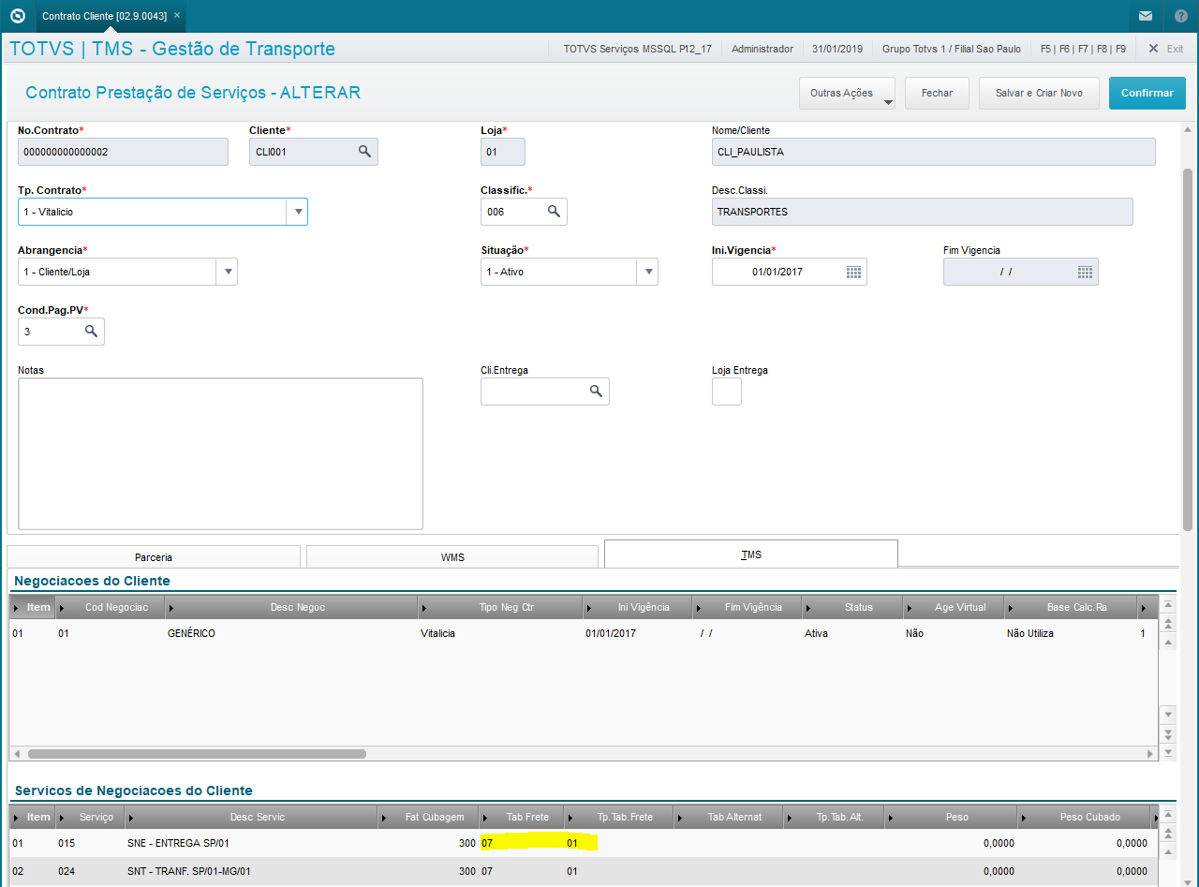
Task: Click the Tab Frete column header
Action: [522, 817]
